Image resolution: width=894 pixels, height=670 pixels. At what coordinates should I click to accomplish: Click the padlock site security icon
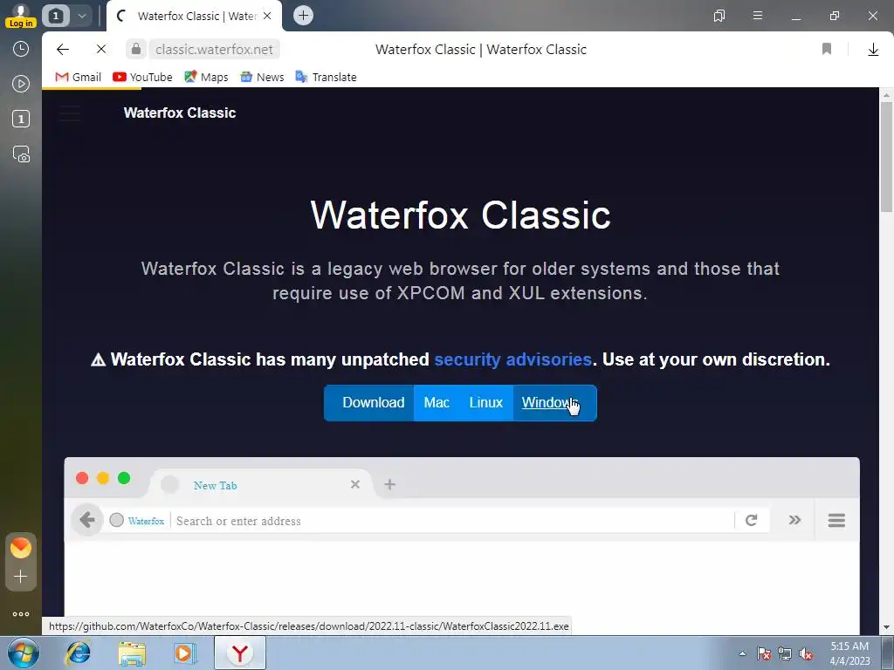135,50
